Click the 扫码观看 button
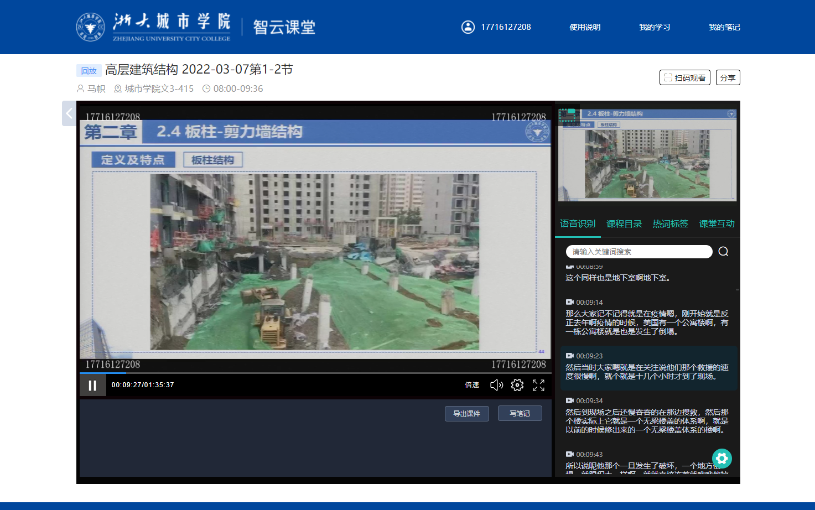 tap(684, 78)
